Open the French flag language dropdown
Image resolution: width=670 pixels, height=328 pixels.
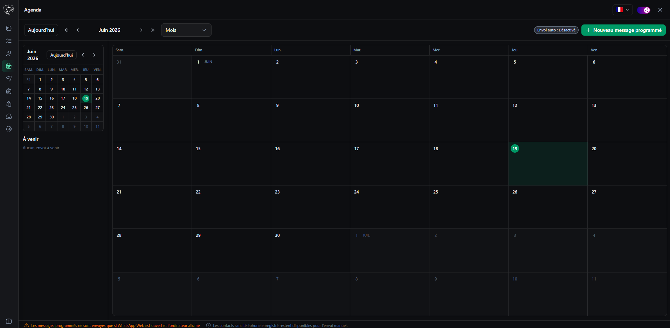point(622,10)
